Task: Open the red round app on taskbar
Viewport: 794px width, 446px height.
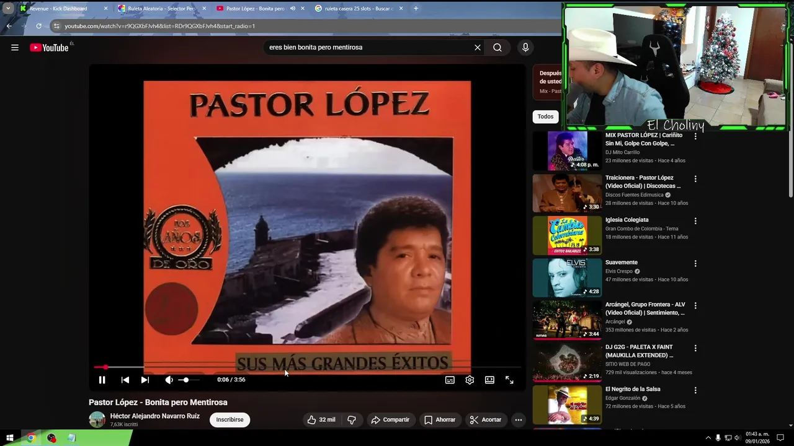Action: pyautogui.click(x=51, y=438)
